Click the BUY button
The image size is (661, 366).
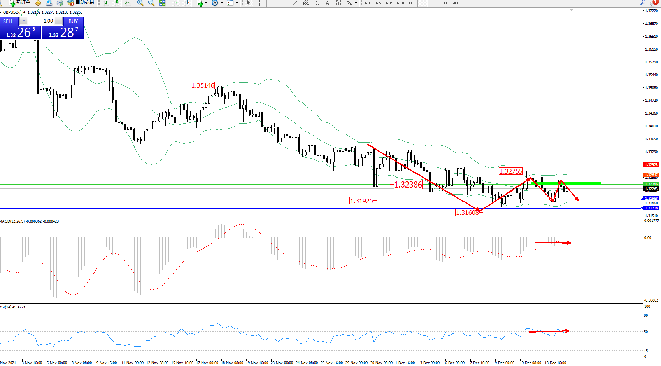[x=73, y=21]
